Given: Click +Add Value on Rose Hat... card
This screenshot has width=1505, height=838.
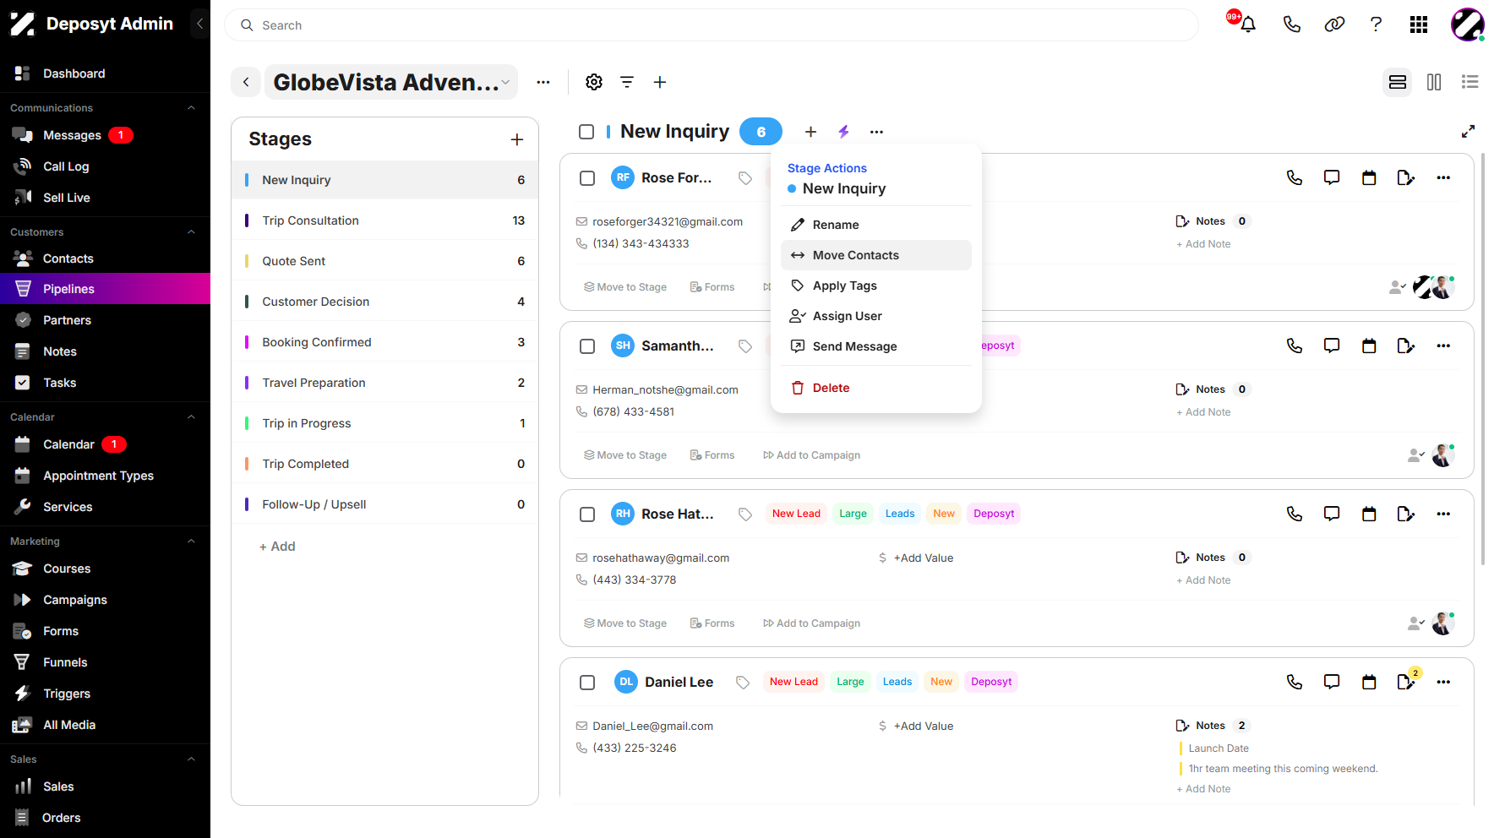Looking at the screenshot, I should pyautogui.click(x=924, y=558).
